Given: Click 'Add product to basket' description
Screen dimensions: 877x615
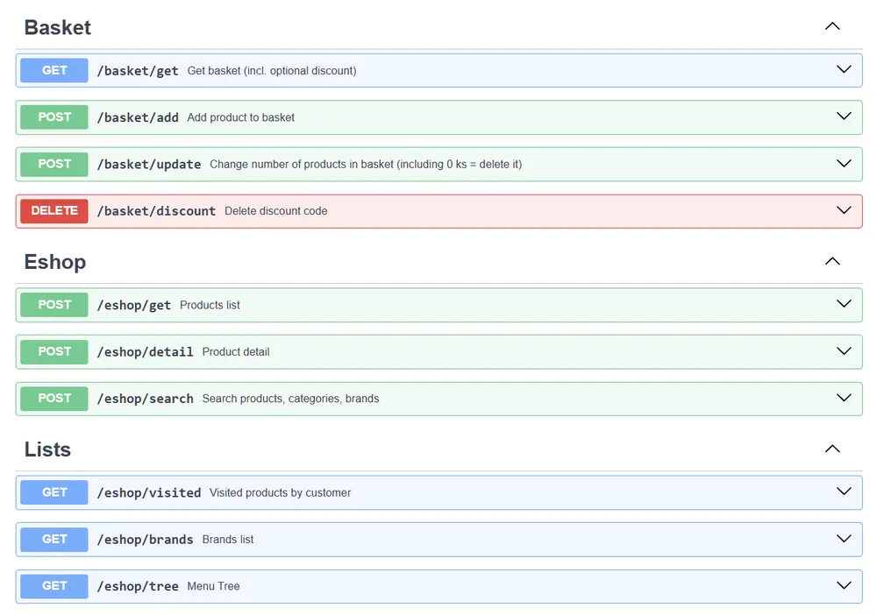Looking at the screenshot, I should tap(240, 118).
